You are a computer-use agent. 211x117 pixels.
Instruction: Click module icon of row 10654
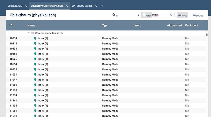pyautogui.click(x=35, y=64)
